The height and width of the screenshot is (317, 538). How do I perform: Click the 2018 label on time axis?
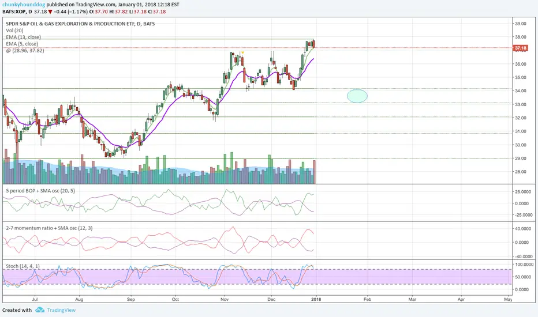316,299
